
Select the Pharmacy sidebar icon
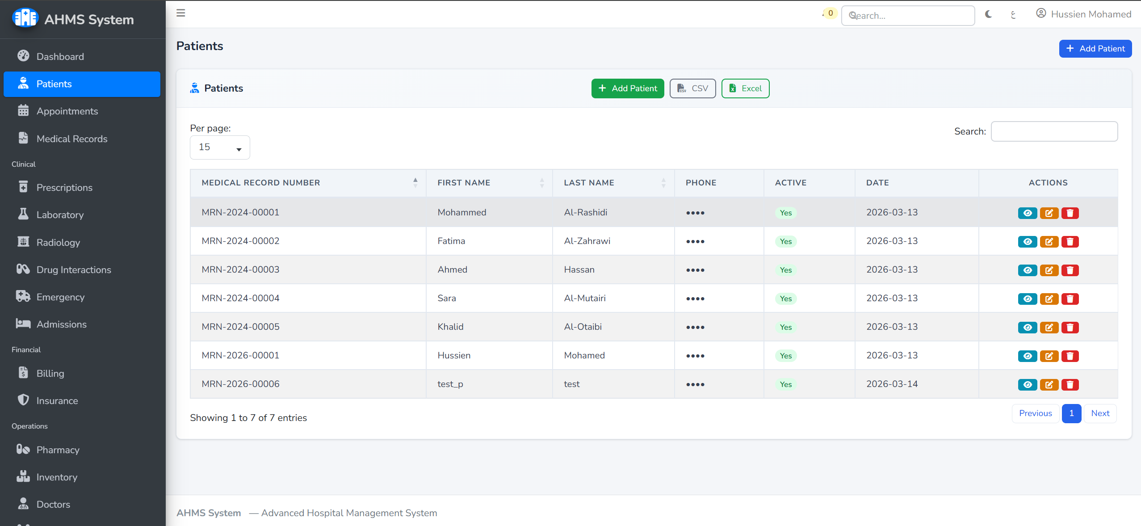[23, 450]
